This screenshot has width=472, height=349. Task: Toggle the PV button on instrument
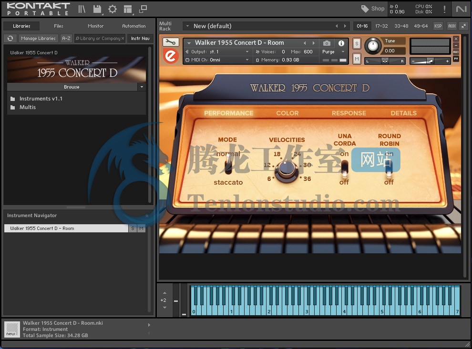(456, 59)
